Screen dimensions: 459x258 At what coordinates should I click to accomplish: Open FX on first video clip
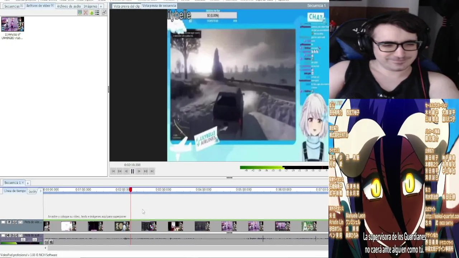46,229
